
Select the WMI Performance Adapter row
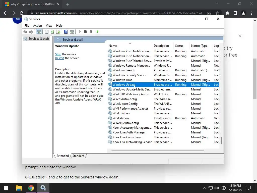click(163, 109)
